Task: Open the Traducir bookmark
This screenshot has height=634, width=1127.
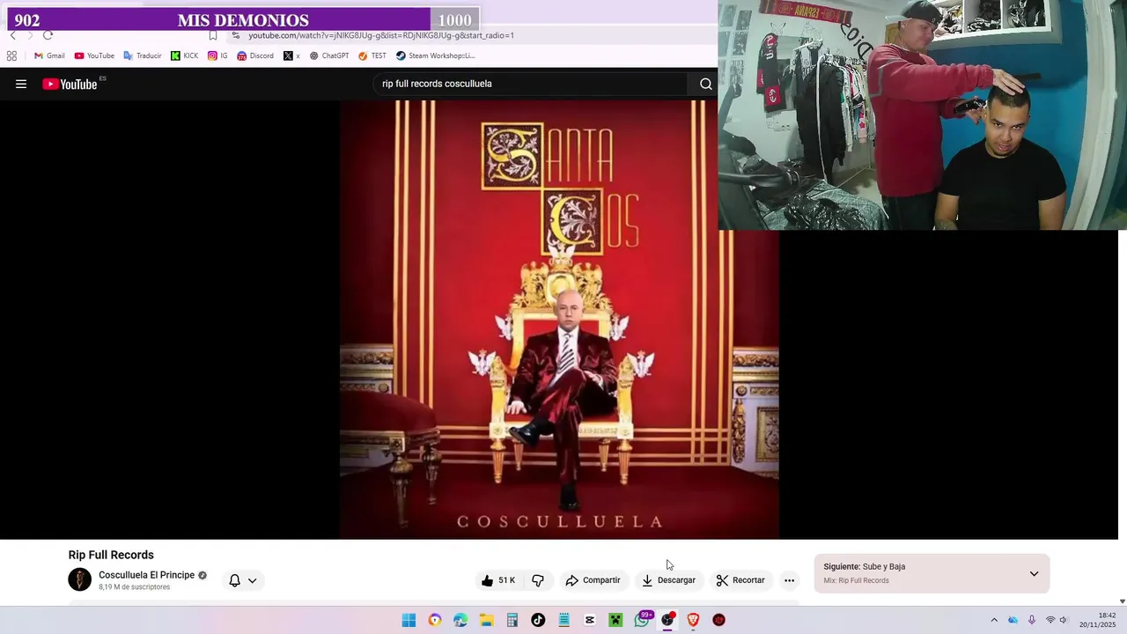Action: [143, 55]
